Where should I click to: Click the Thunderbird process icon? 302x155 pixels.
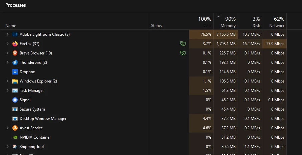tap(15, 62)
